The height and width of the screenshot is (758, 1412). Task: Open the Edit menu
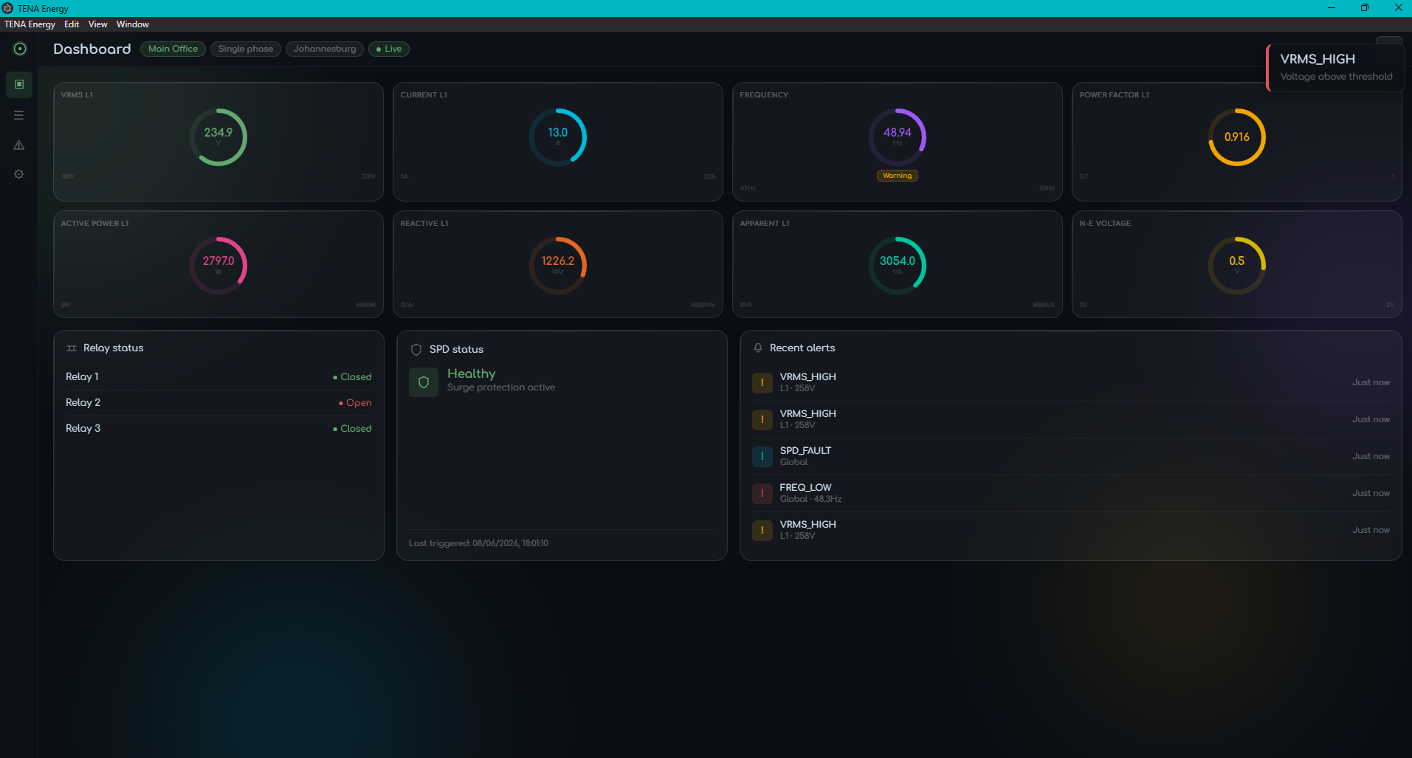coord(72,24)
